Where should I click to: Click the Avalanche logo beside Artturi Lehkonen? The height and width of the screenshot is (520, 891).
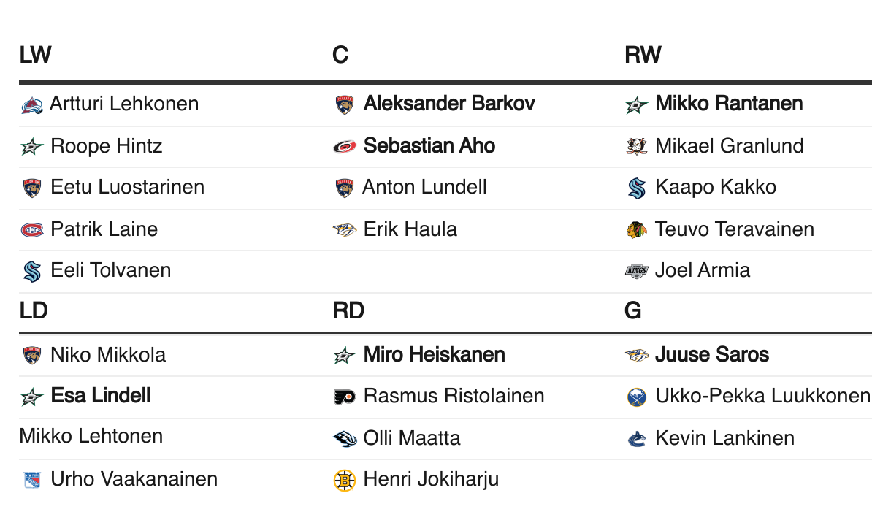click(x=32, y=105)
